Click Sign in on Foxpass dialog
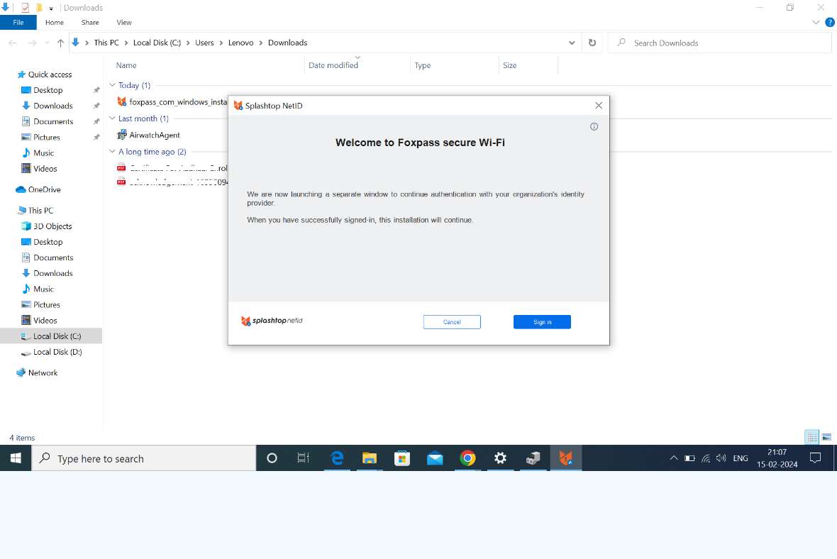 [x=542, y=321]
